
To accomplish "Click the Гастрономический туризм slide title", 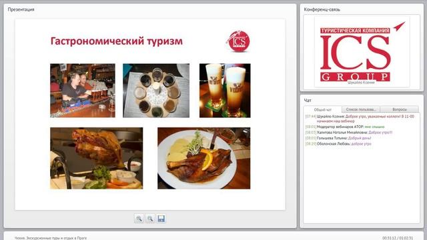I will [x=117, y=41].
